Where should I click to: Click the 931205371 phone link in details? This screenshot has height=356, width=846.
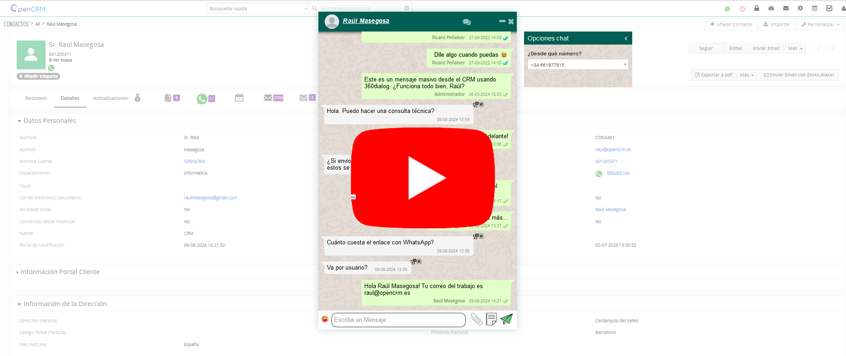pos(606,162)
